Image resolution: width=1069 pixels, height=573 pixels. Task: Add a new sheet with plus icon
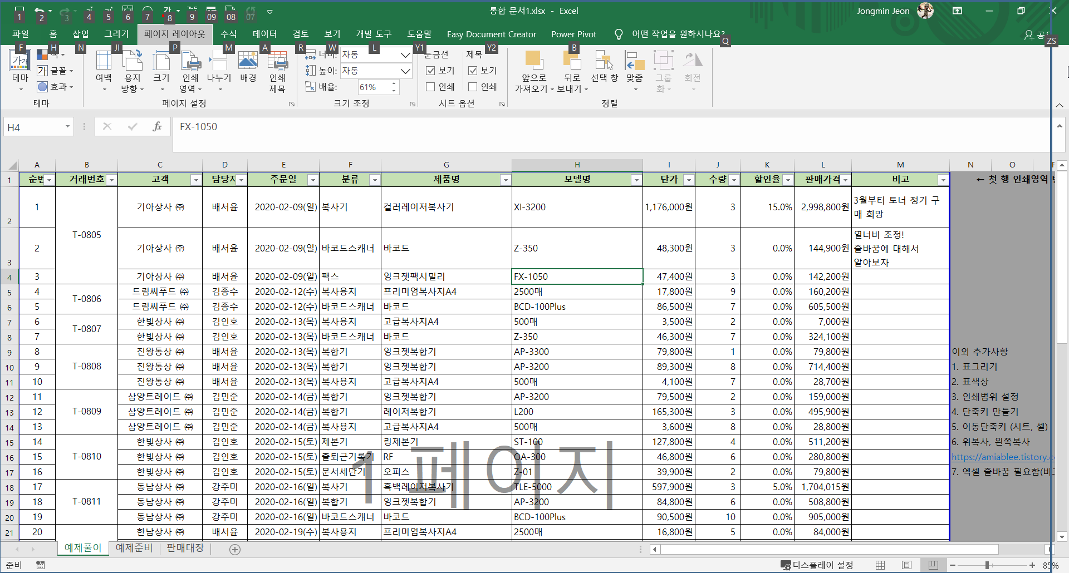tap(235, 550)
